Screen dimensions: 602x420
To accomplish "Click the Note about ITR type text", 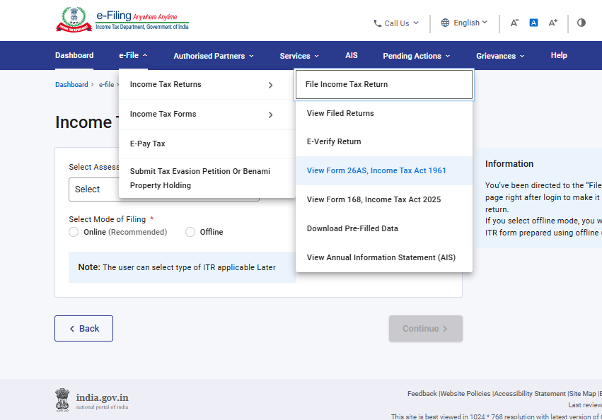I will tap(177, 267).
